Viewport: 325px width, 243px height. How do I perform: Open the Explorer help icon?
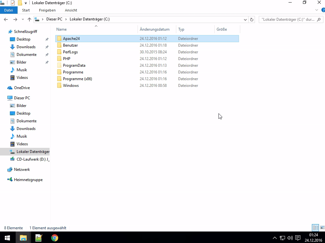(323, 10)
